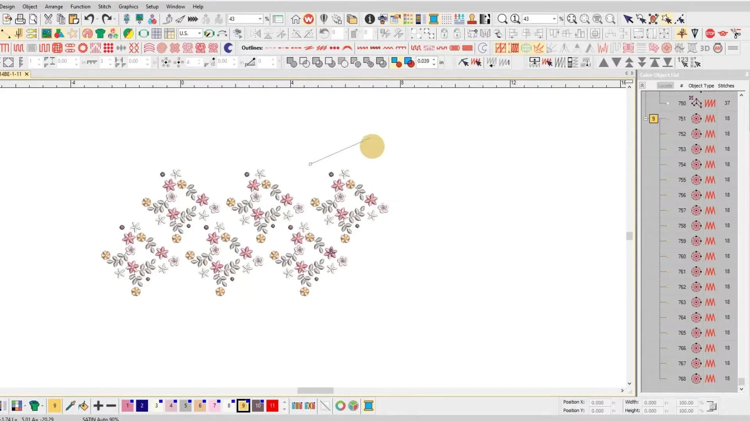
Task: Click the Undo arrow icon
Action: (x=89, y=19)
